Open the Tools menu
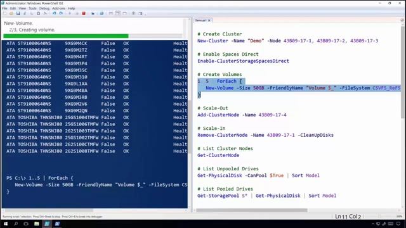Viewport: 406px width, 228px height. pyautogui.click(x=32, y=8)
